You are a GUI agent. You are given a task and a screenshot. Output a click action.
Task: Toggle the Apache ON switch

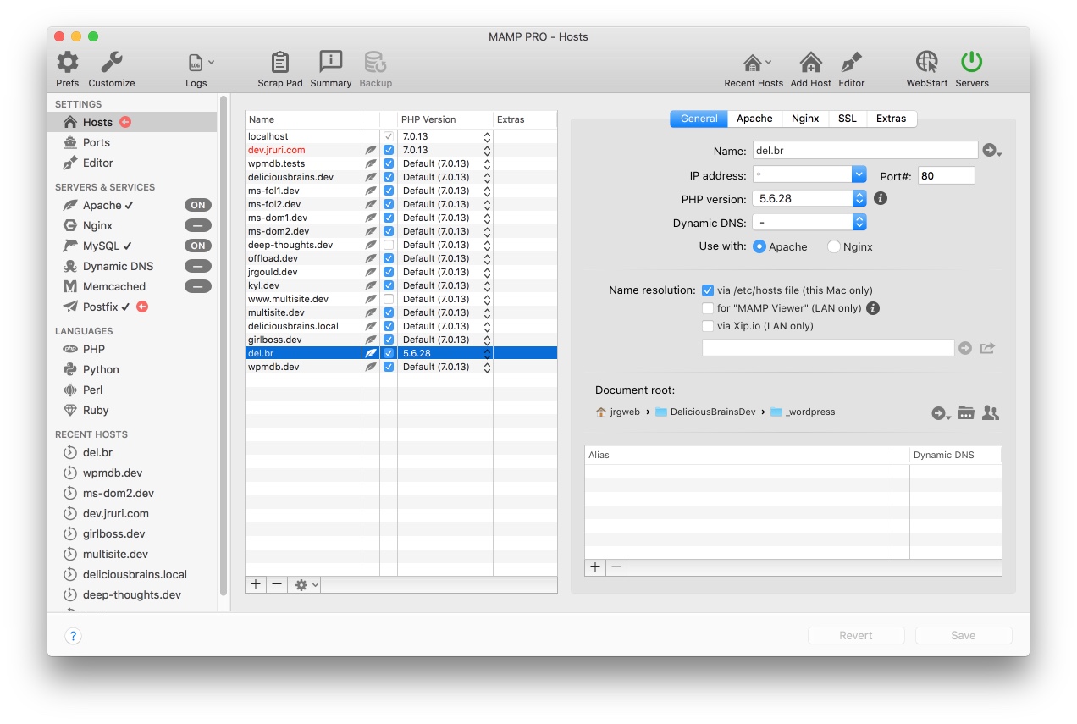tap(198, 205)
